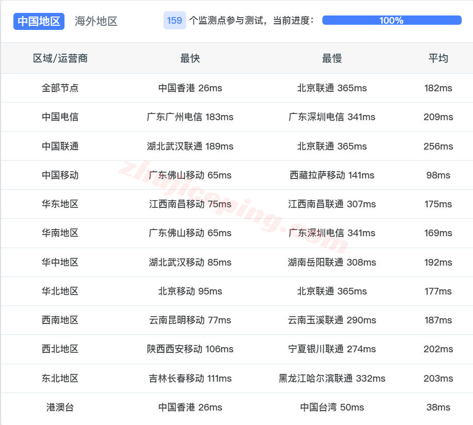Click 云南昆明移动 77ms cell
Screen dimensions: 473x425
(190, 320)
